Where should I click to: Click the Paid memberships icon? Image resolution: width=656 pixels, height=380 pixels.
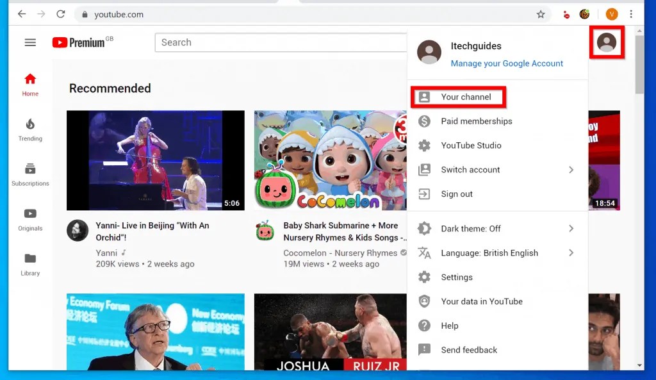[423, 121]
